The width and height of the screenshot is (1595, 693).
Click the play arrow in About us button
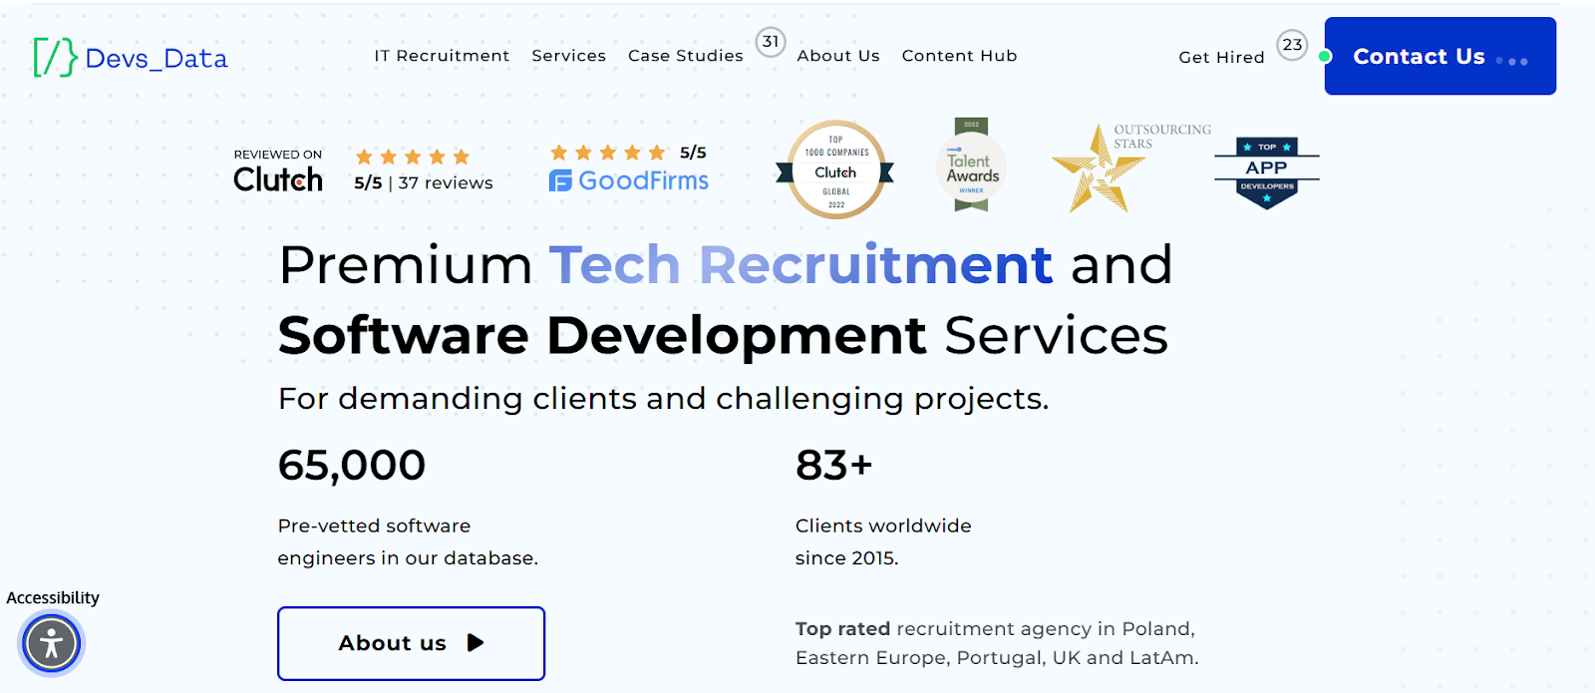(476, 643)
